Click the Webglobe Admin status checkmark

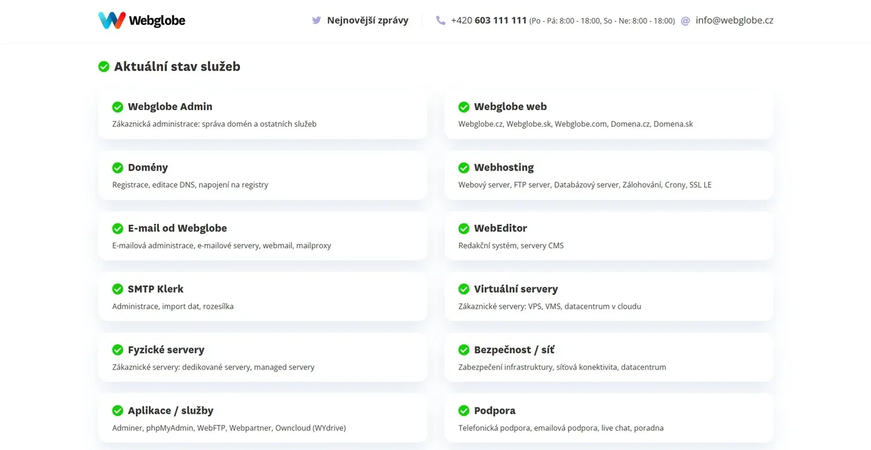[118, 107]
